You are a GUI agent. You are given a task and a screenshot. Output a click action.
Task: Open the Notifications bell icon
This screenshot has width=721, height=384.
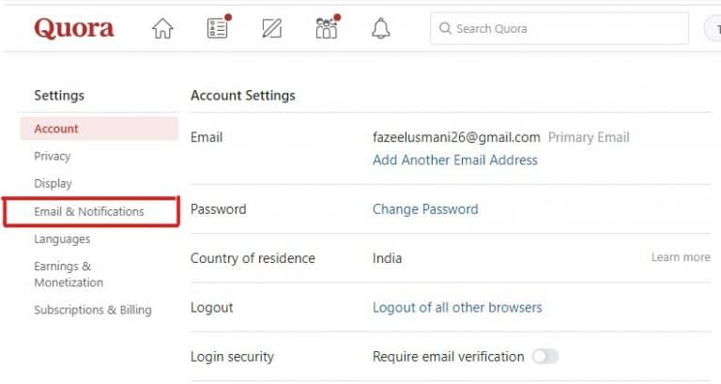[x=380, y=29]
